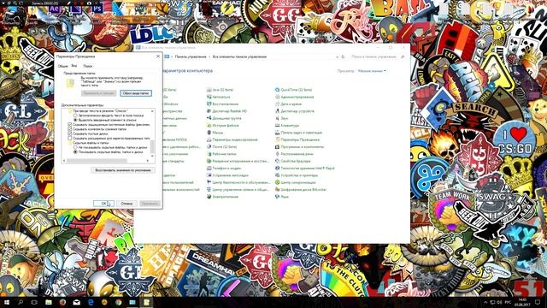The image size is (547, 308).
Task: Click the scroll-right arrow in advanced settings list
Action: [x=148, y=161]
